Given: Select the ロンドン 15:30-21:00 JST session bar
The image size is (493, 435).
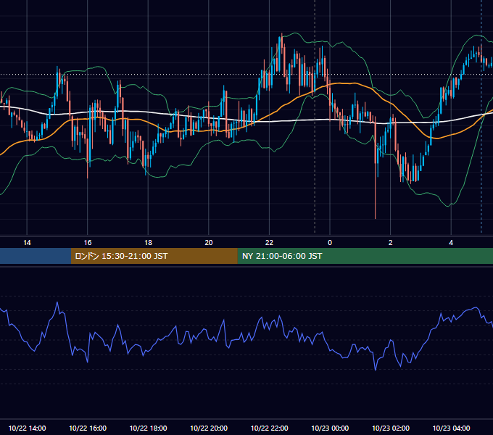Looking at the screenshot, I should pos(154,256).
